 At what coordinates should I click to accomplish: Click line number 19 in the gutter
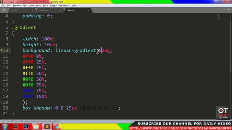5,102
